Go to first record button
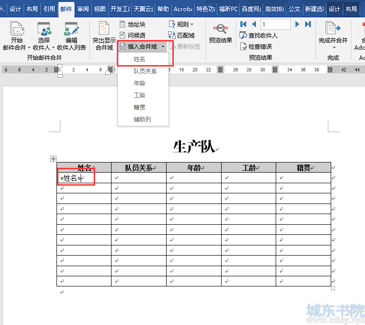This screenshot has width=365, height=325. click(243, 24)
